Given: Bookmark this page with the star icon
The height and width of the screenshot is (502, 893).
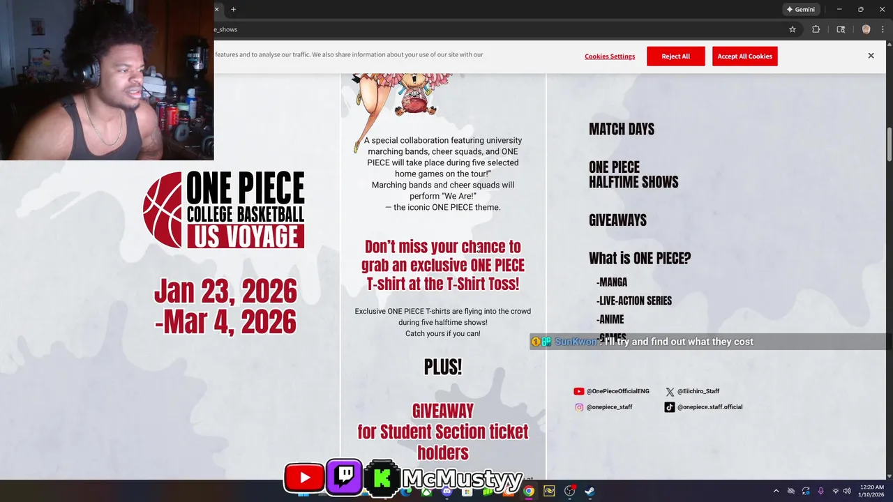Looking at the screenshot, I should click(793, 29).
